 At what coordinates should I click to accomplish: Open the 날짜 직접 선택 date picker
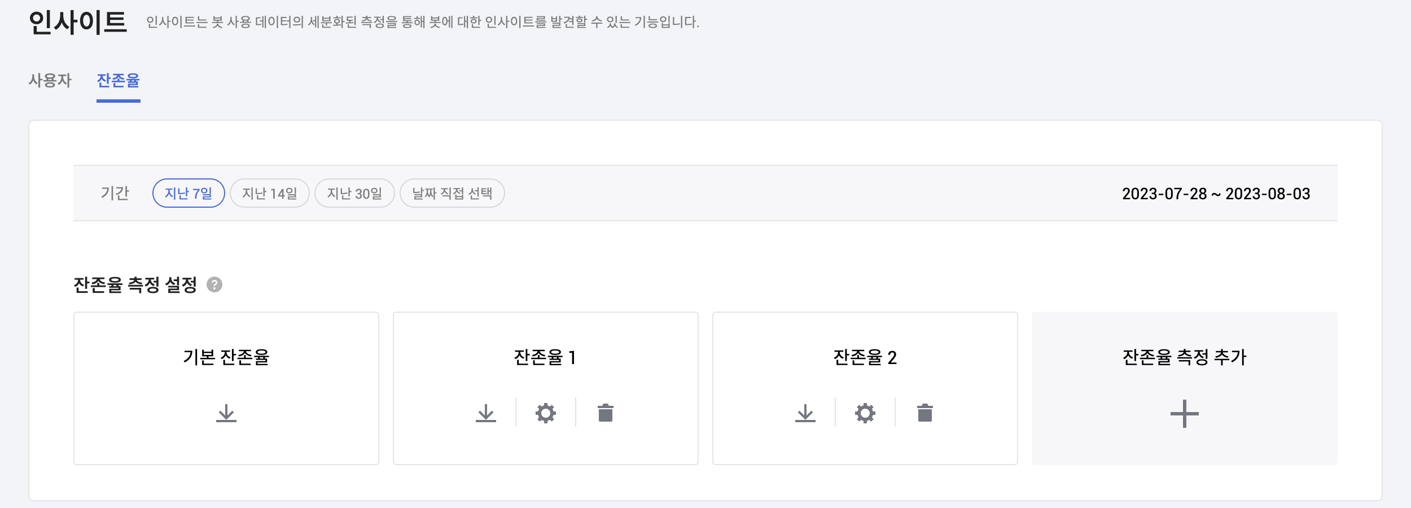click(x=452, y=194)
